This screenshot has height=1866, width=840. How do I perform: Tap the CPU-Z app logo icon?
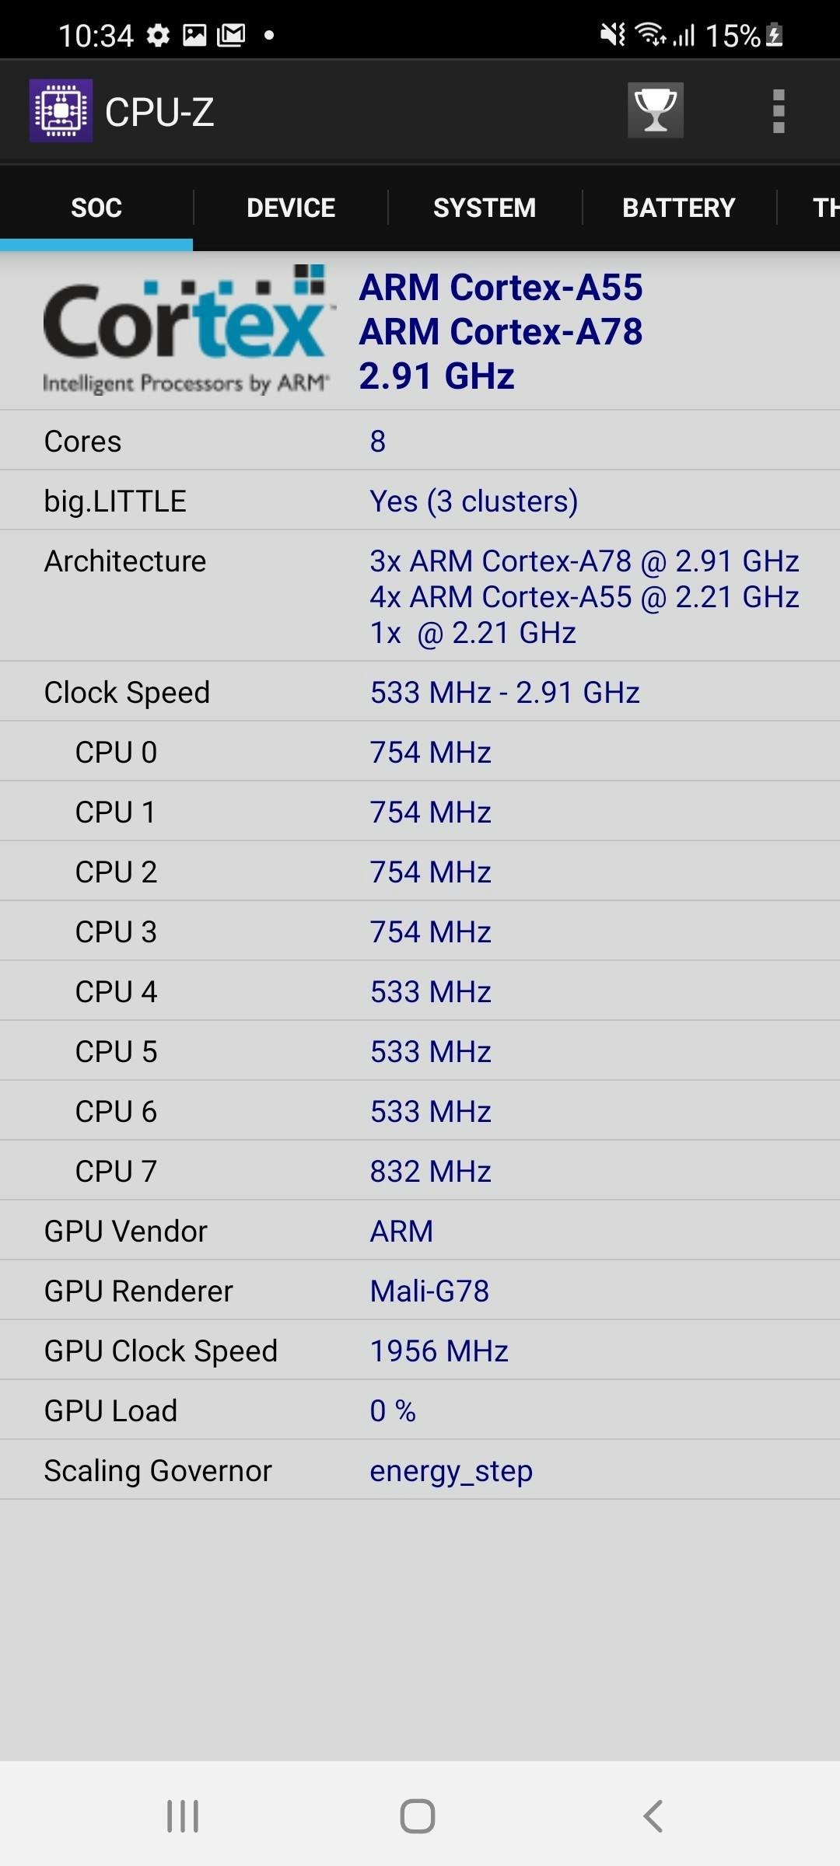pyautogui.click(x=61, y=111)
